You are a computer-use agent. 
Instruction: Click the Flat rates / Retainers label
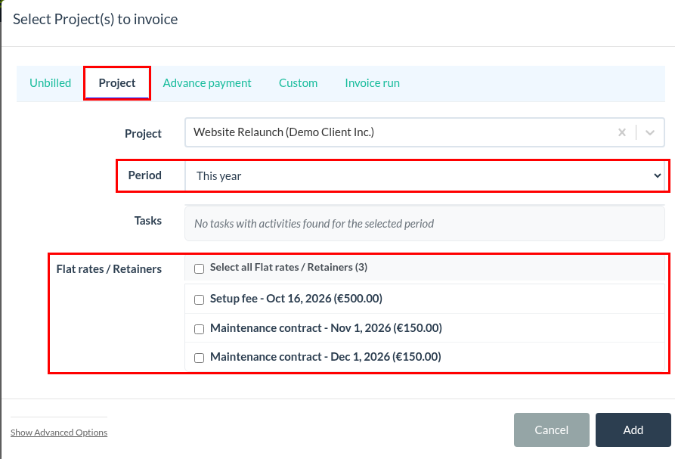[109, 269]
